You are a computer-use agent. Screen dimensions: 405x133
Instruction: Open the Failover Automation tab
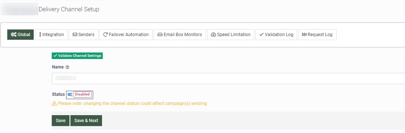126,35
